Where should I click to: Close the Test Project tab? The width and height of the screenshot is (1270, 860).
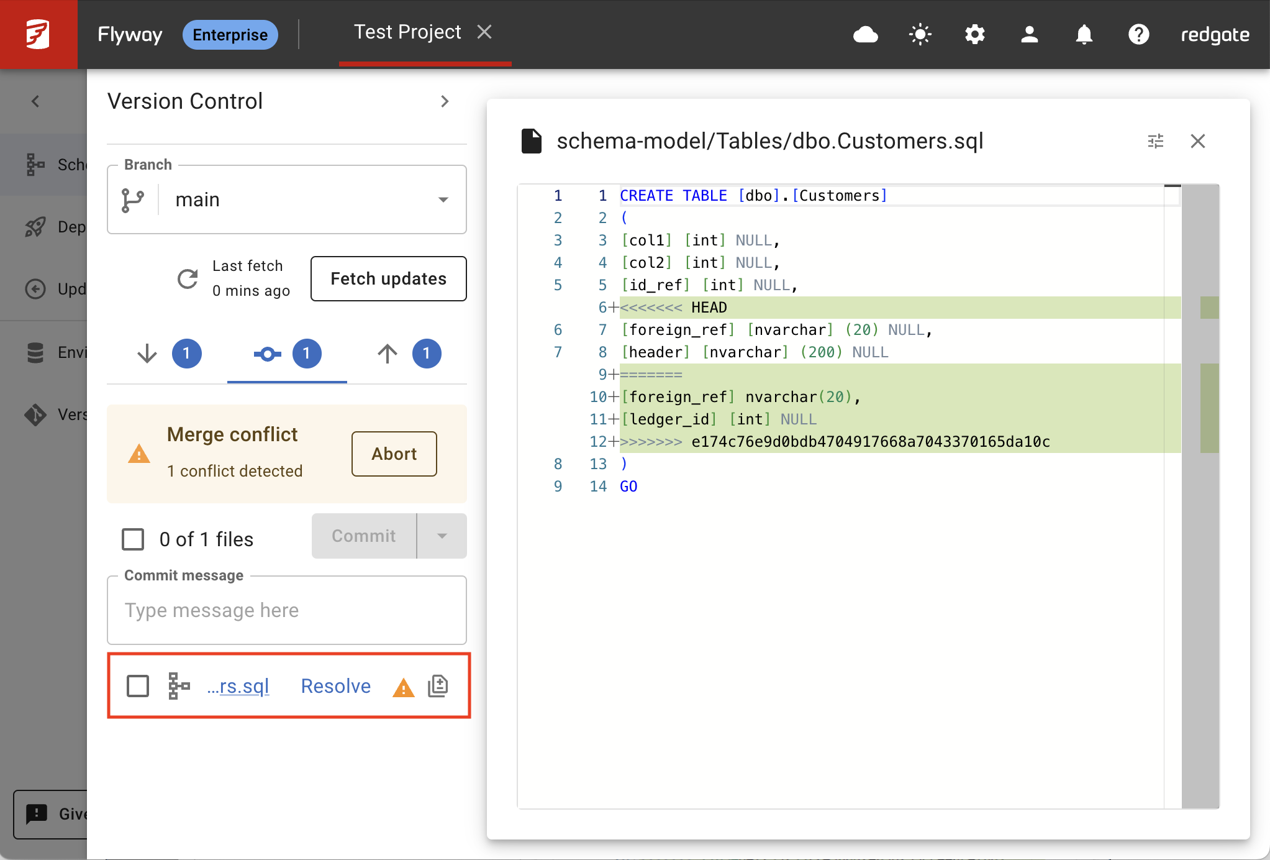tap(484, 32)
